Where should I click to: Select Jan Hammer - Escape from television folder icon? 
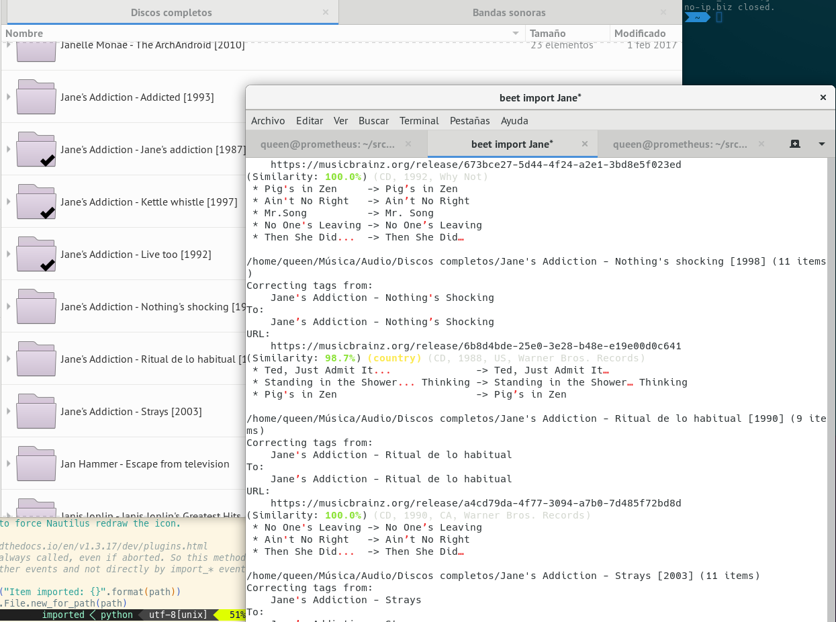click(x=36, y=463)
